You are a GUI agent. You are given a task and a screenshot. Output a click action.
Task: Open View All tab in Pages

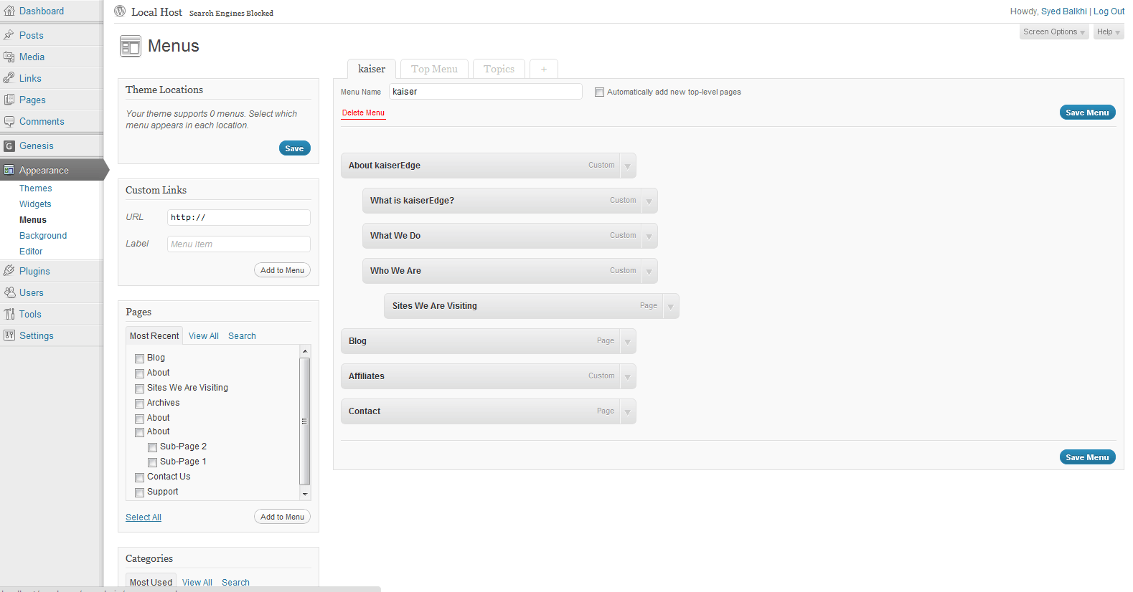click(203, 336)
